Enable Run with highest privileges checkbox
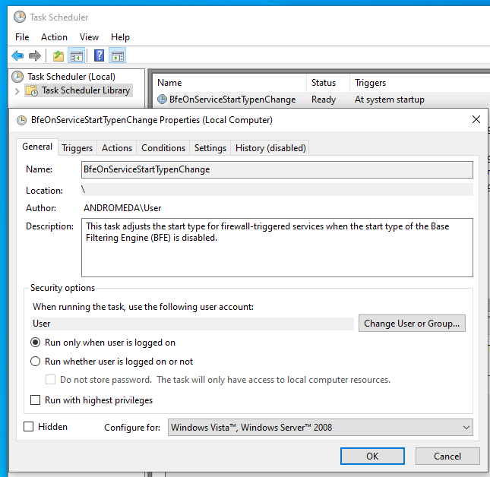 coord(35,400)
